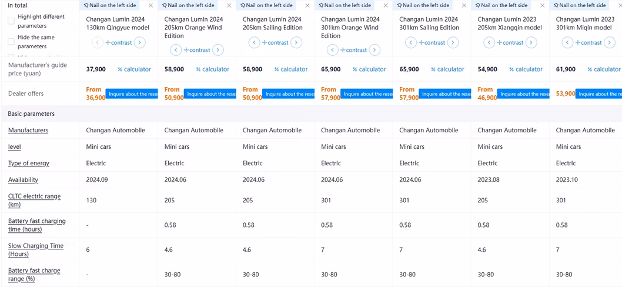Screen dimensions: 622x287
Task: Click next arrow under 130km Qingyue model
Action: (x=139, y=42)
